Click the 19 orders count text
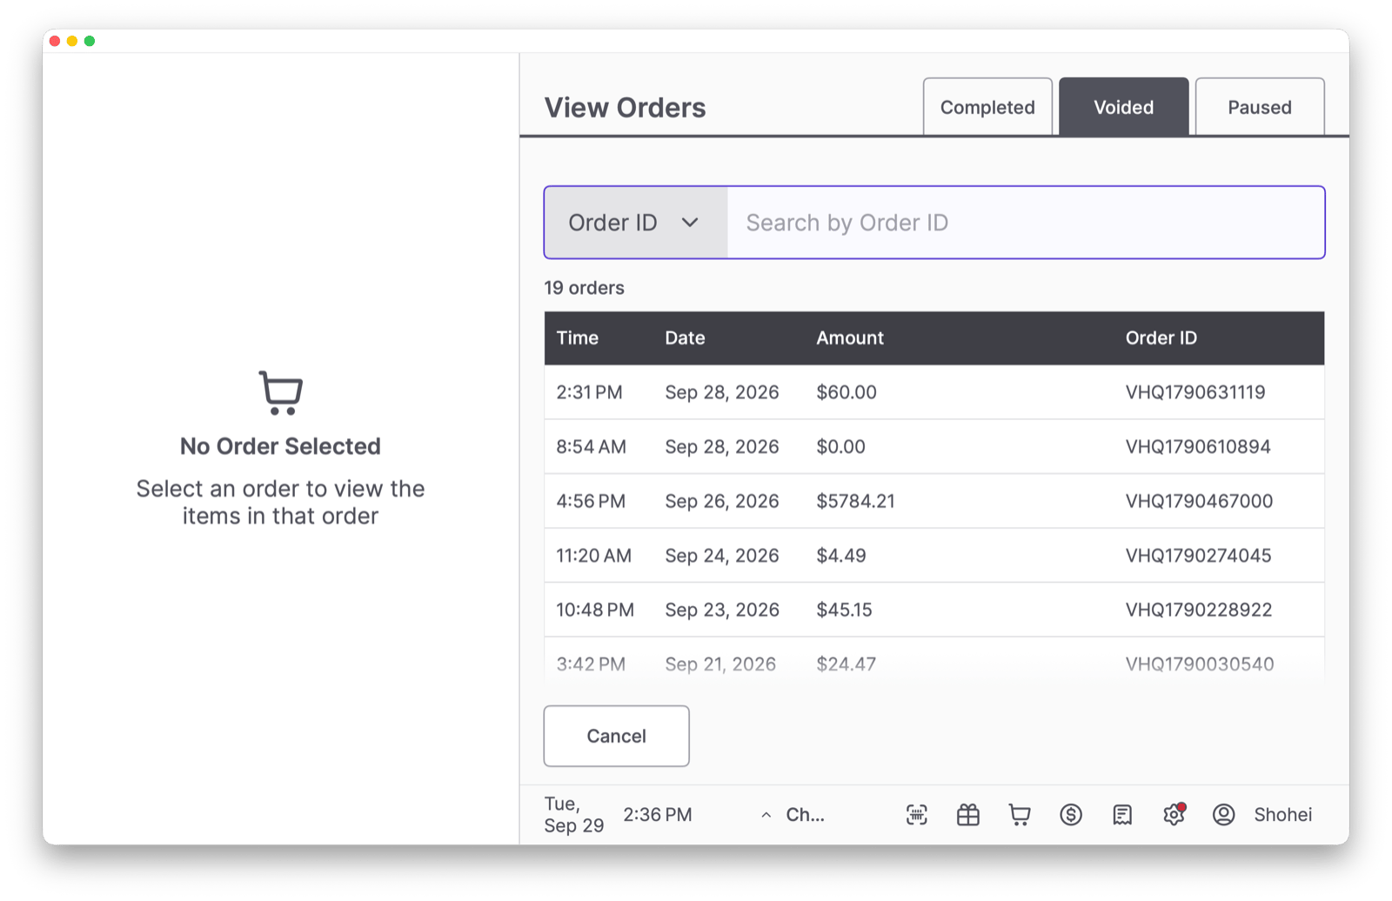The height and width of the screenshot is (901, 1392). [x=585, y=288]
